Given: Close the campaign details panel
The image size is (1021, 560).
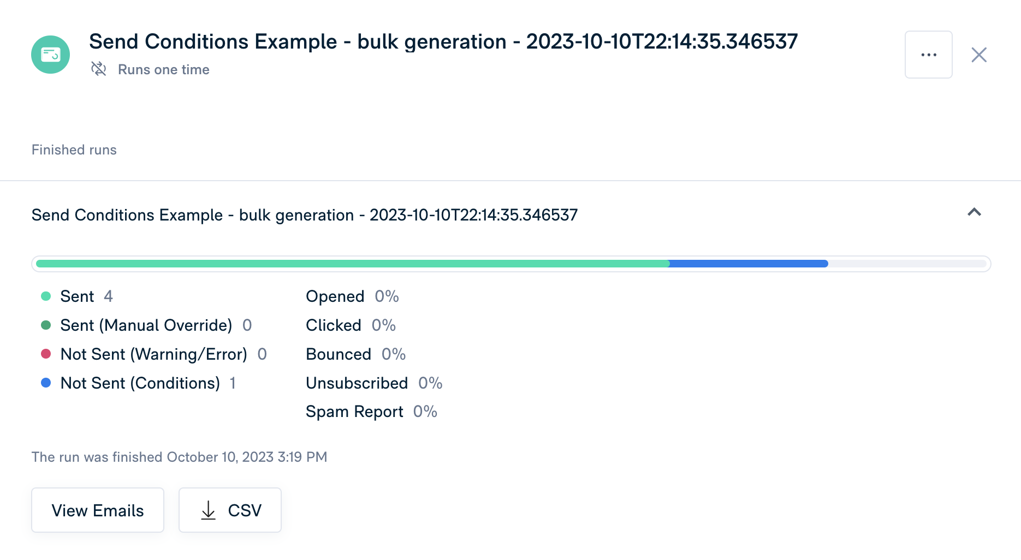Looking at the screenshot, I should click(979, 55).
